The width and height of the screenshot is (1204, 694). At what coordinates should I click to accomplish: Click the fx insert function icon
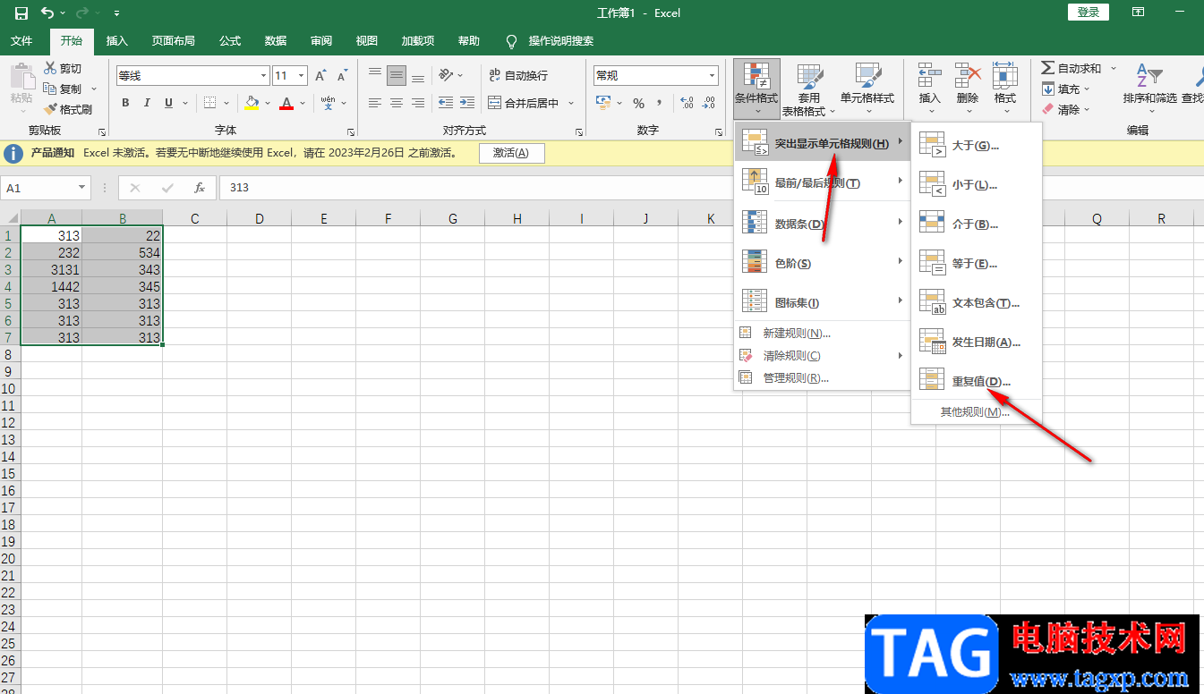200,188
